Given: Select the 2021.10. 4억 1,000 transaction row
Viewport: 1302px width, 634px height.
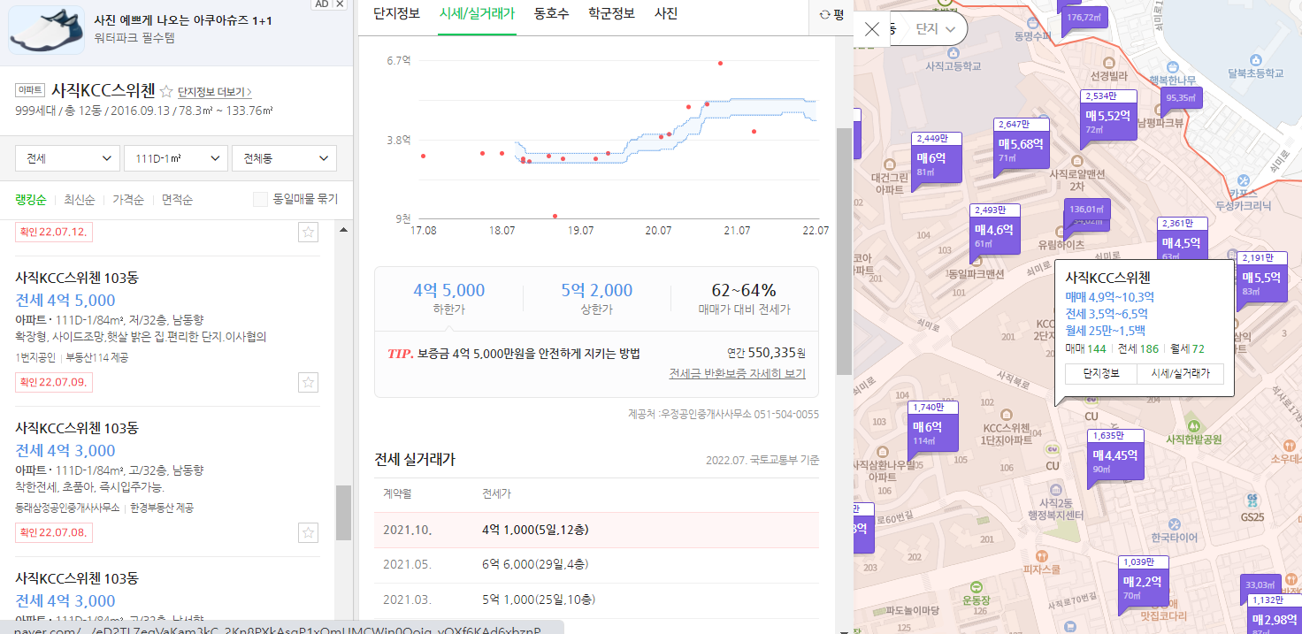Looking at the screenshot, I should tap(596, 530).
